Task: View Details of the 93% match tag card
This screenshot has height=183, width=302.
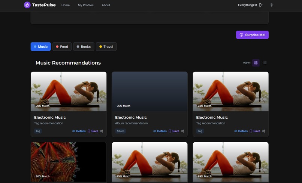Action: (241, 131)
